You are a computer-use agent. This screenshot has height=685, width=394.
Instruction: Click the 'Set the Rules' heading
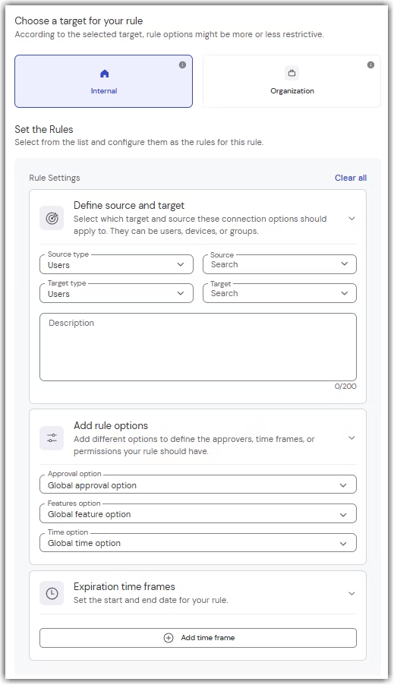click(x=44, y=129)
